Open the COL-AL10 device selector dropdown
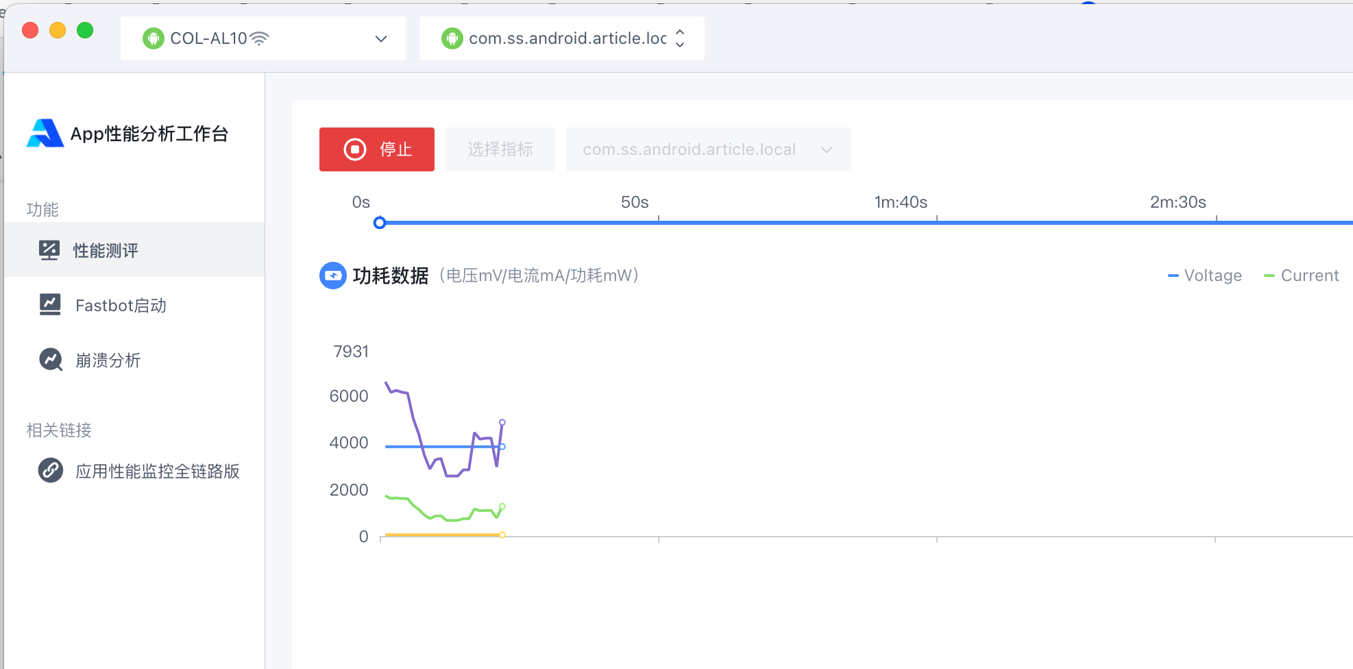This screenshot has width=1353, height=669. click(263, 38)
